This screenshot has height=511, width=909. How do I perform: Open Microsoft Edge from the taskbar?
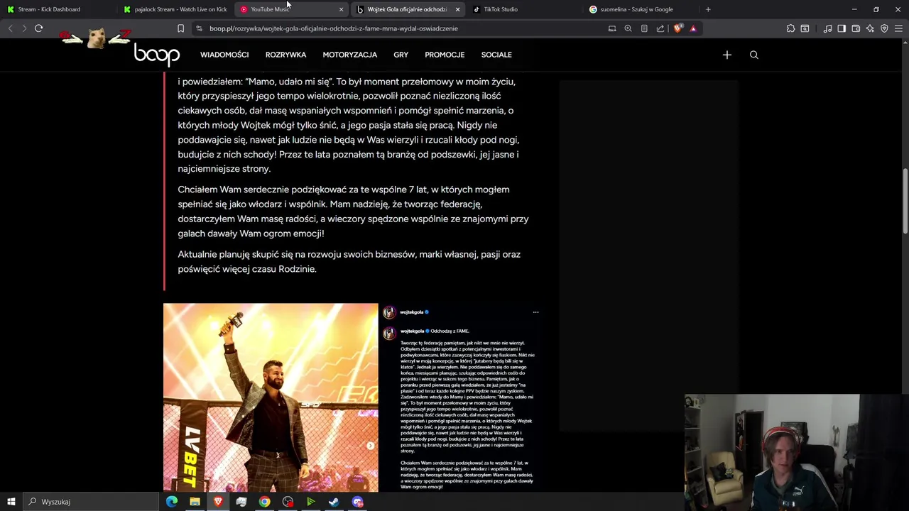pos(172,502)
